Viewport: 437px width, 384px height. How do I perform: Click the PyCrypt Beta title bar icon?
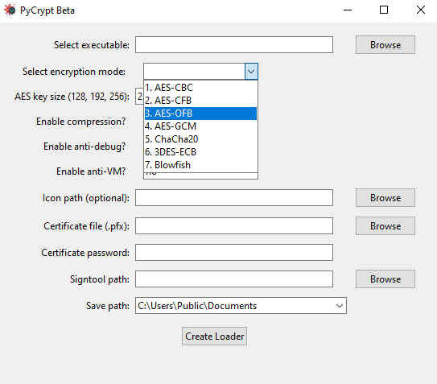tap(10, 10)
